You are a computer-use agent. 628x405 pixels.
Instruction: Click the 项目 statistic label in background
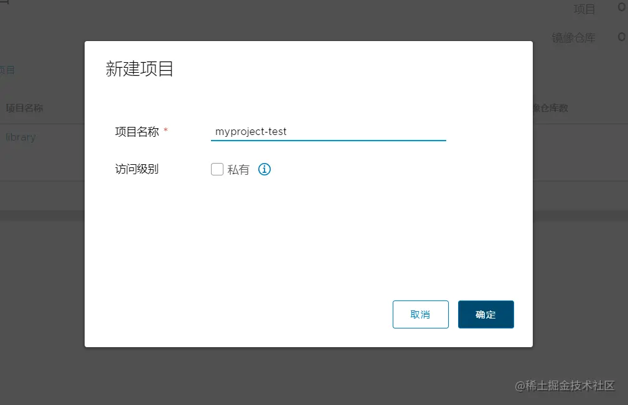pyautogui.click(x=584, y=9)
